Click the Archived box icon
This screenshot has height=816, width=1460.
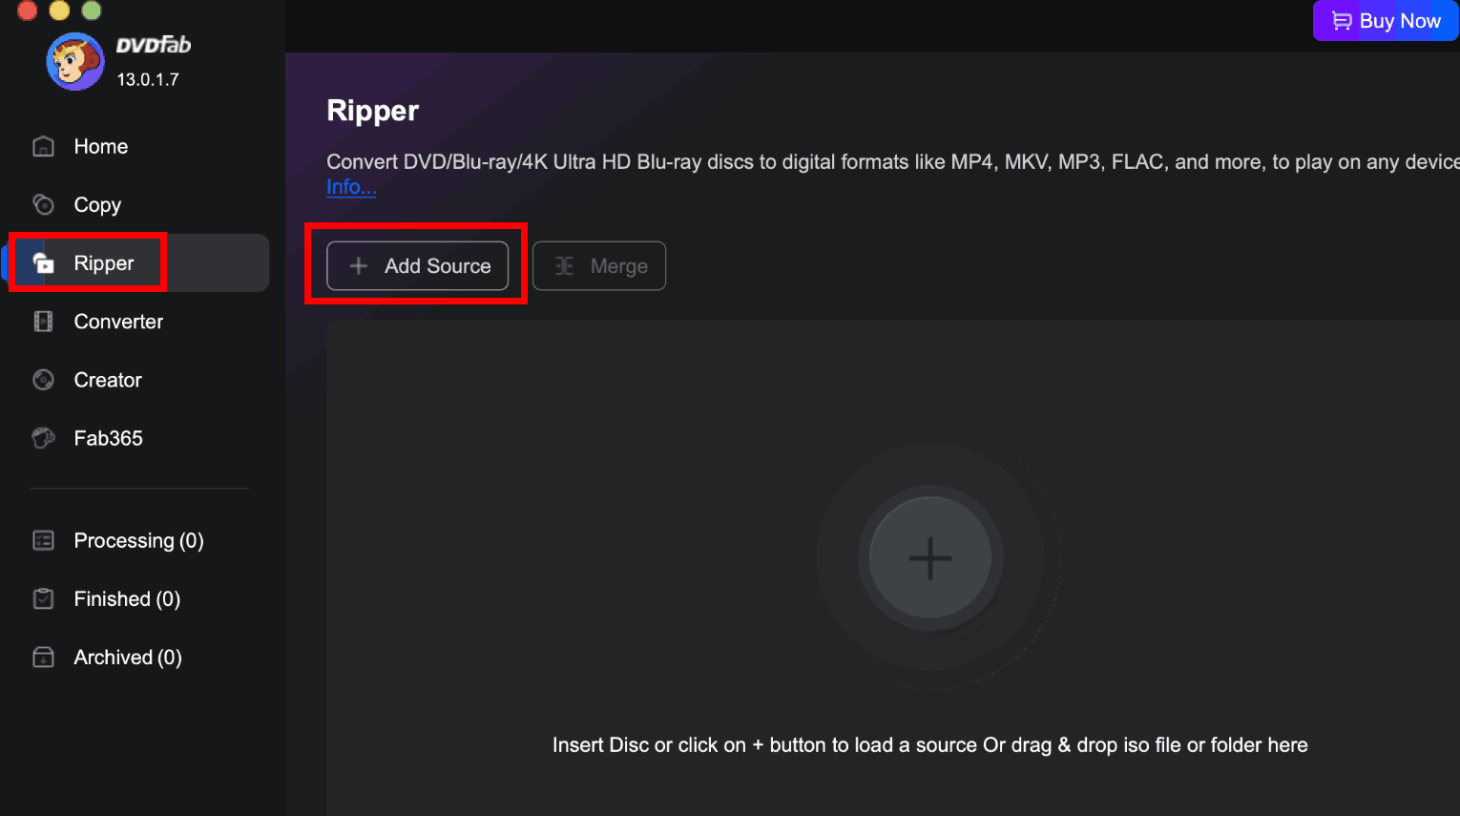(x=43, y=657)
